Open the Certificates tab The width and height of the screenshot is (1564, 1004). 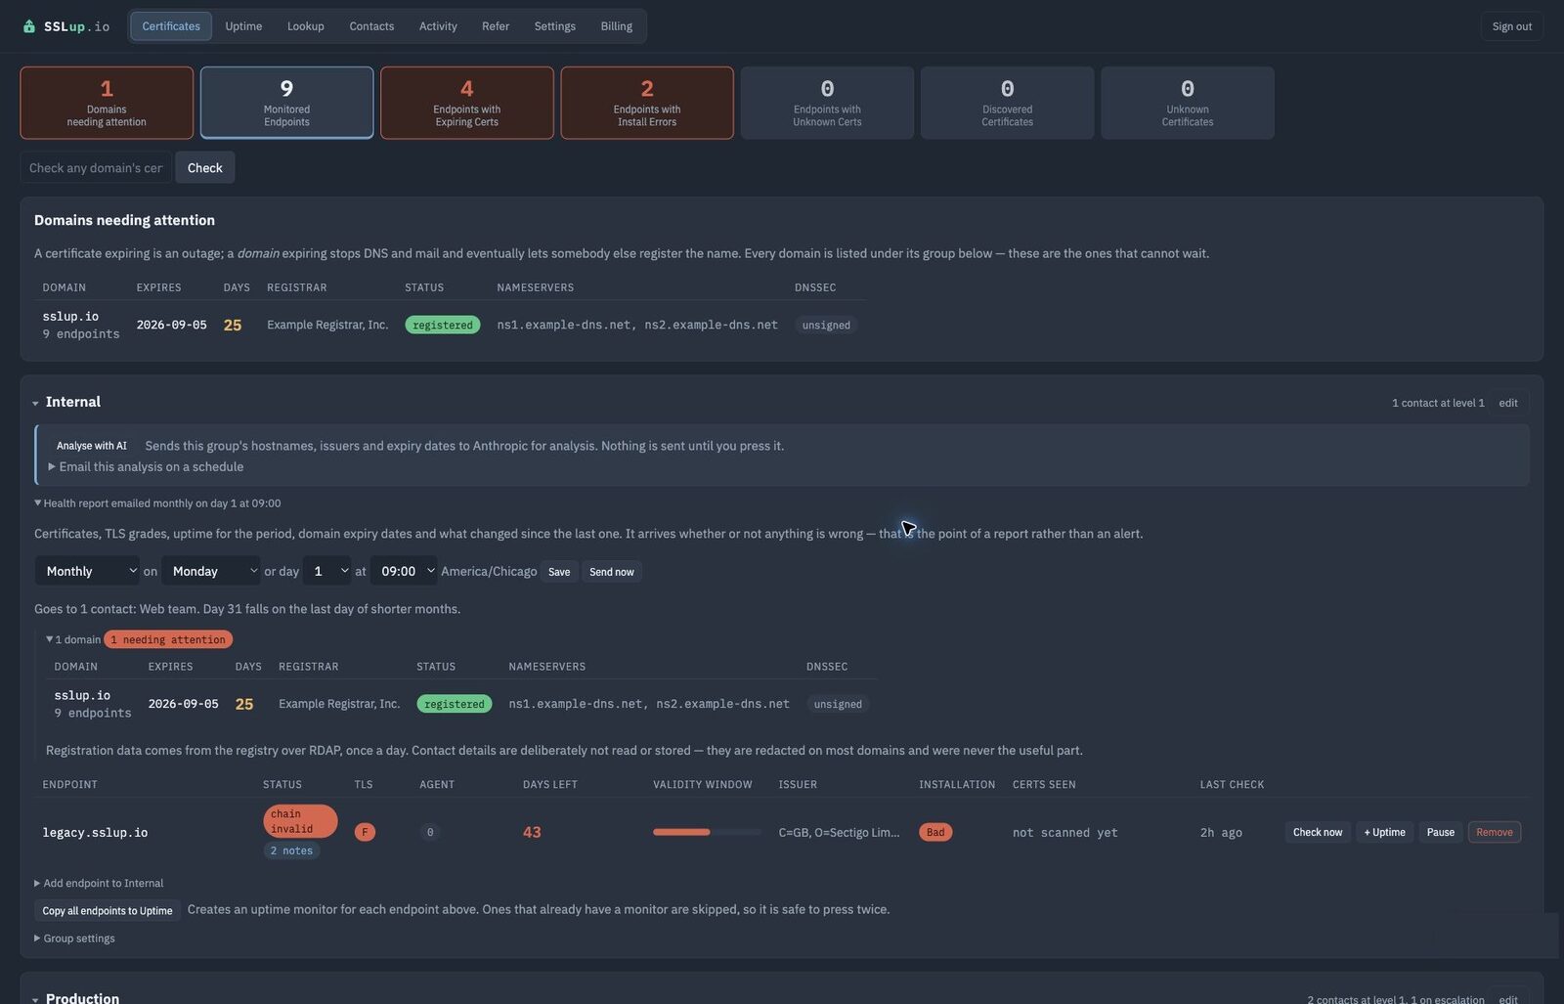171,26
